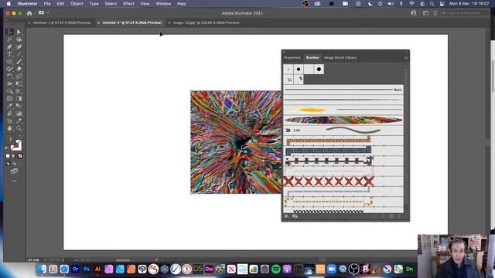This screenshot has height=278, width=495.
Task: Select the Line Segment tool
Action: [19, 54]
